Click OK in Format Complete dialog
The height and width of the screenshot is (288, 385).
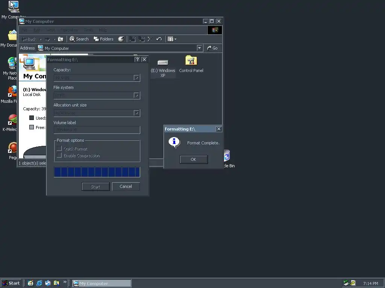(194, 159)
